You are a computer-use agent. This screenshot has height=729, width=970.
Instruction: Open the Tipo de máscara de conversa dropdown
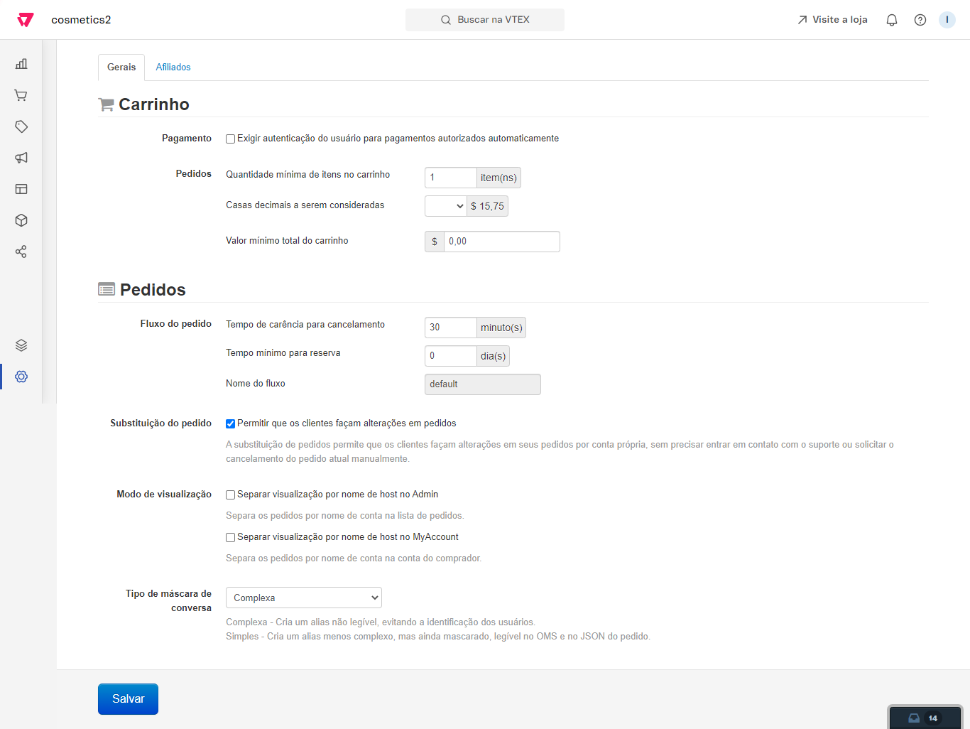[x=303, y=598]
